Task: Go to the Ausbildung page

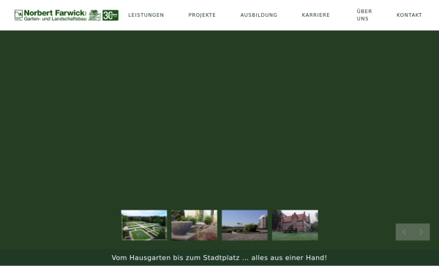Action: click(x=259, y=15)
